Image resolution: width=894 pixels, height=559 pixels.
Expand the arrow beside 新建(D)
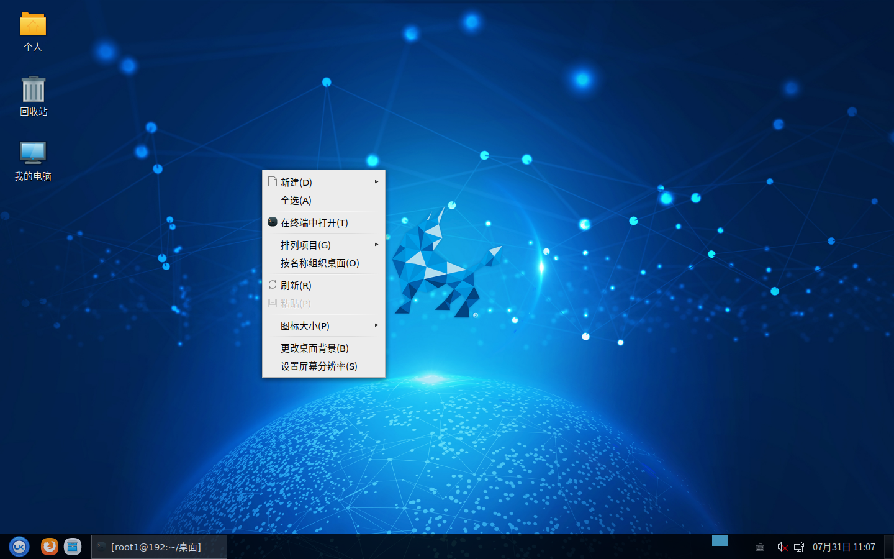[376, 182]
